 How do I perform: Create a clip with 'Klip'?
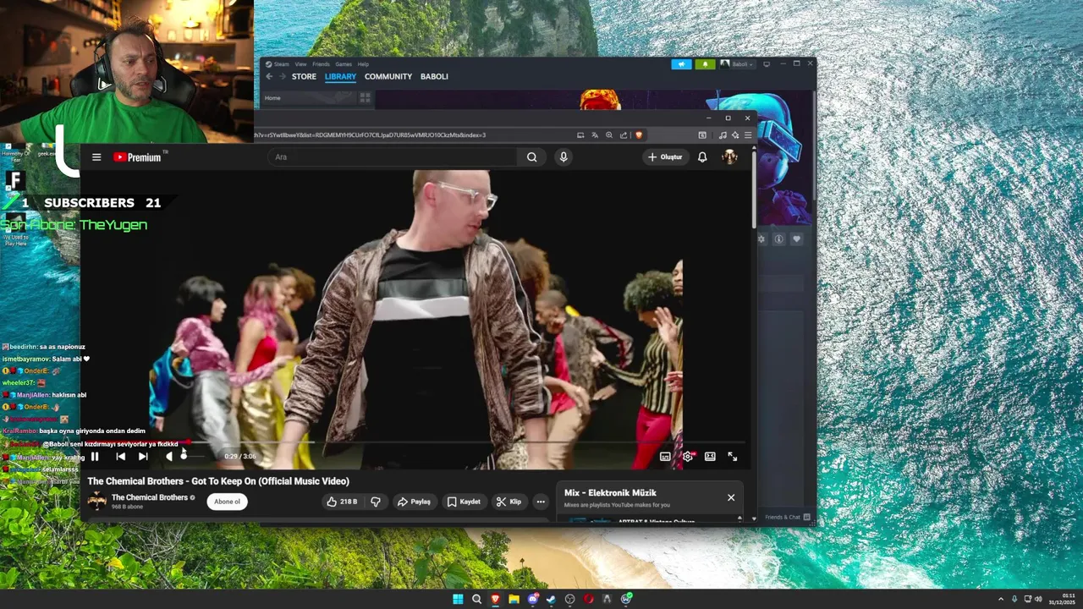[x=509, y=502]
